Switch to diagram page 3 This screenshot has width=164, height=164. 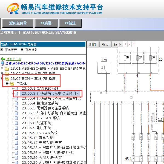[133, 44]
